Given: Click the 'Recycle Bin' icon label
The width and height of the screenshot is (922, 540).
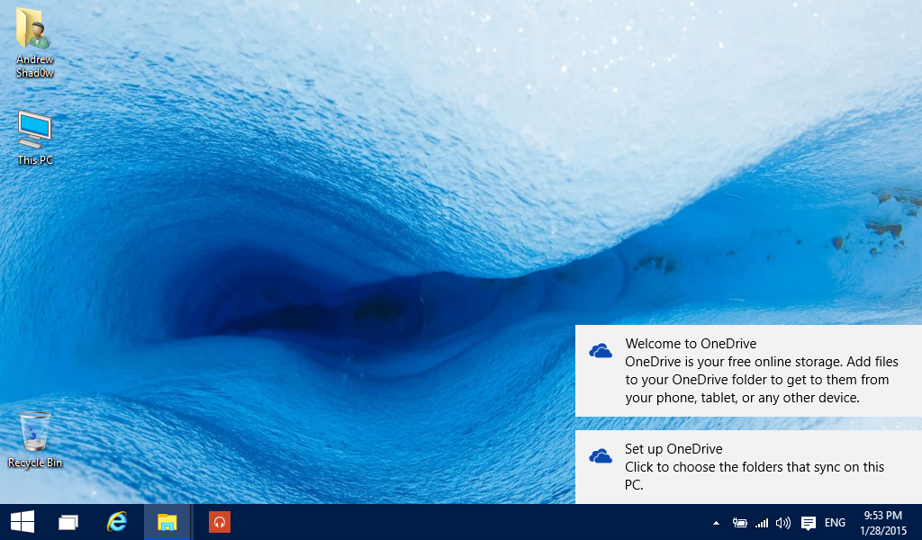Looking at the screenshot, I should [x=35, y=463].
